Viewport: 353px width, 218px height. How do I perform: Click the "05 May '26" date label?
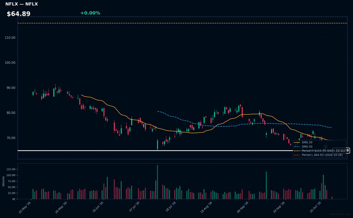(x=25, y=207)
